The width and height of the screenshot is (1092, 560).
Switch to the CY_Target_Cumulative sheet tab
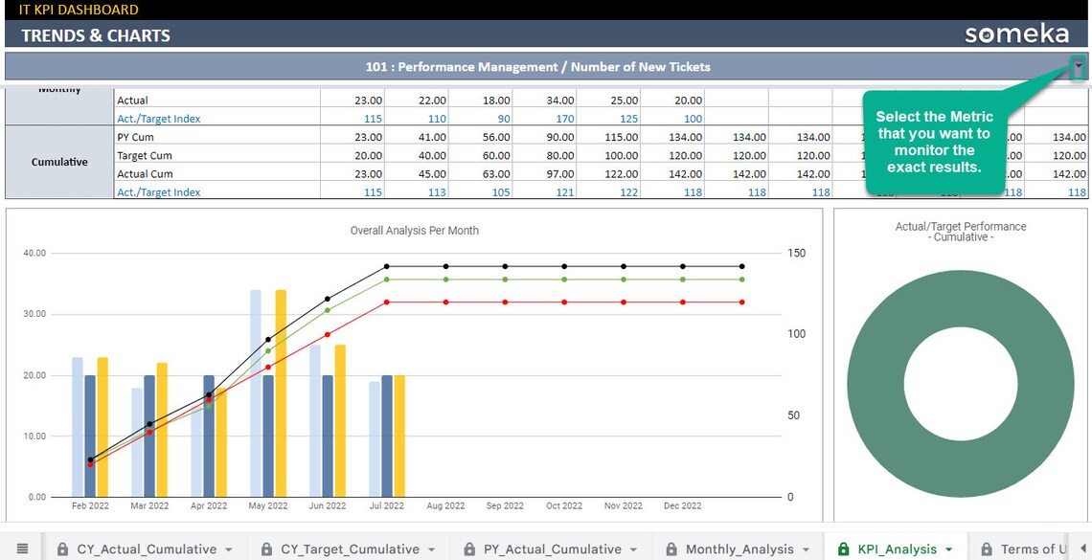coord(350,549)
